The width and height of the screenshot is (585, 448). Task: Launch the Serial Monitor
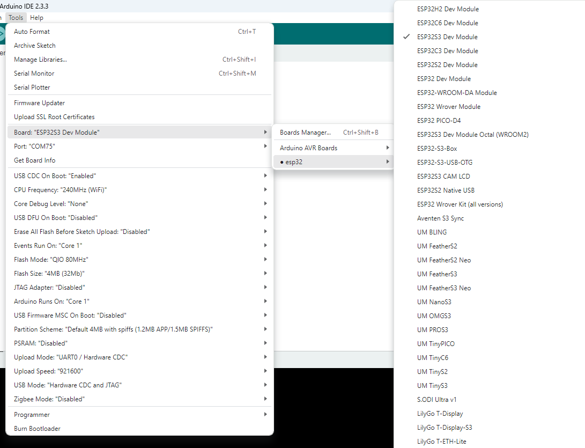click(34, 74)
